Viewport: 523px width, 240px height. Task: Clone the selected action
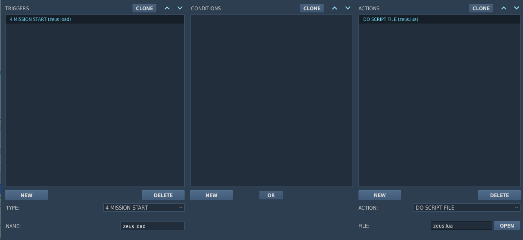481,8
